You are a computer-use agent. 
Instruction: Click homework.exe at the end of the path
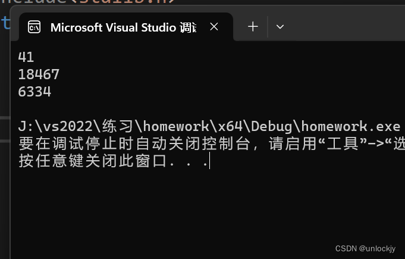point(351,126)
